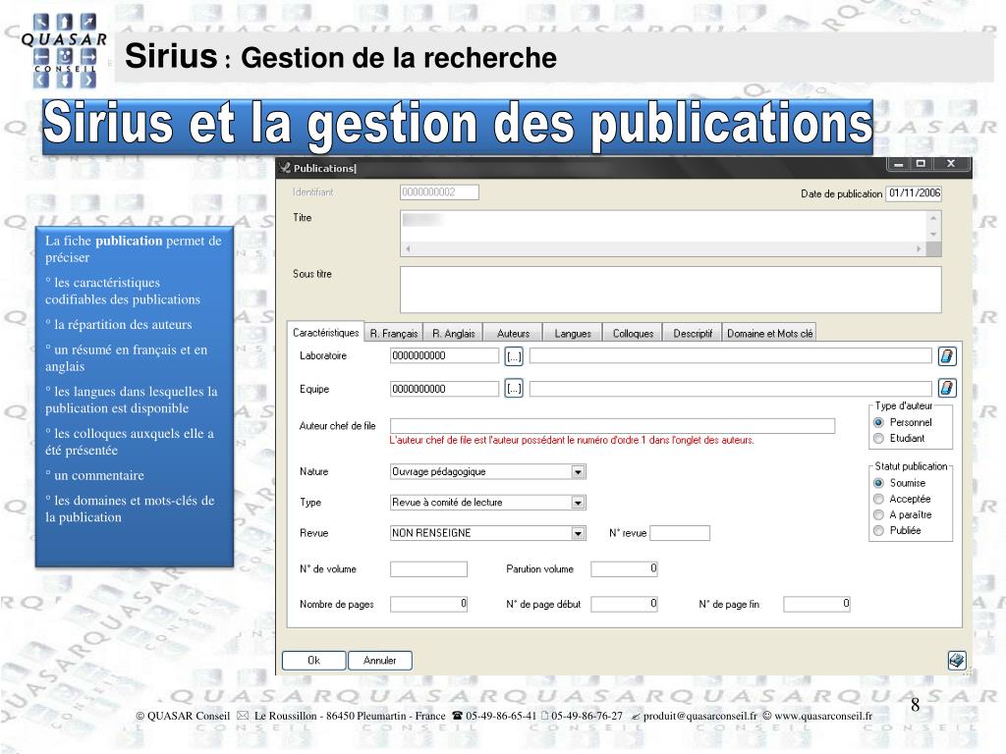Click the www.quasarconseil.fr website link

[823, 716]
